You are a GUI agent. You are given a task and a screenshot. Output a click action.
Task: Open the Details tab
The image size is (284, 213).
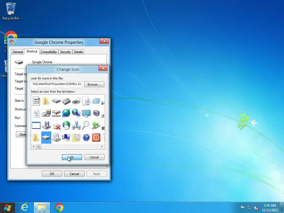tap(78, 52)
